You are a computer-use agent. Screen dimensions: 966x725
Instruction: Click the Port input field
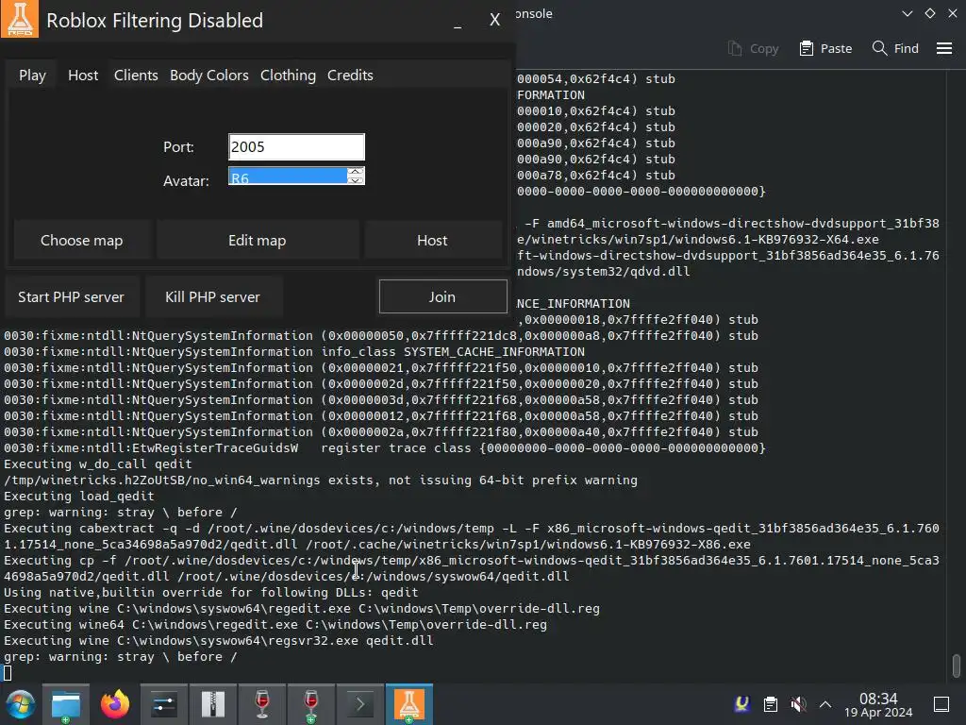296,146
